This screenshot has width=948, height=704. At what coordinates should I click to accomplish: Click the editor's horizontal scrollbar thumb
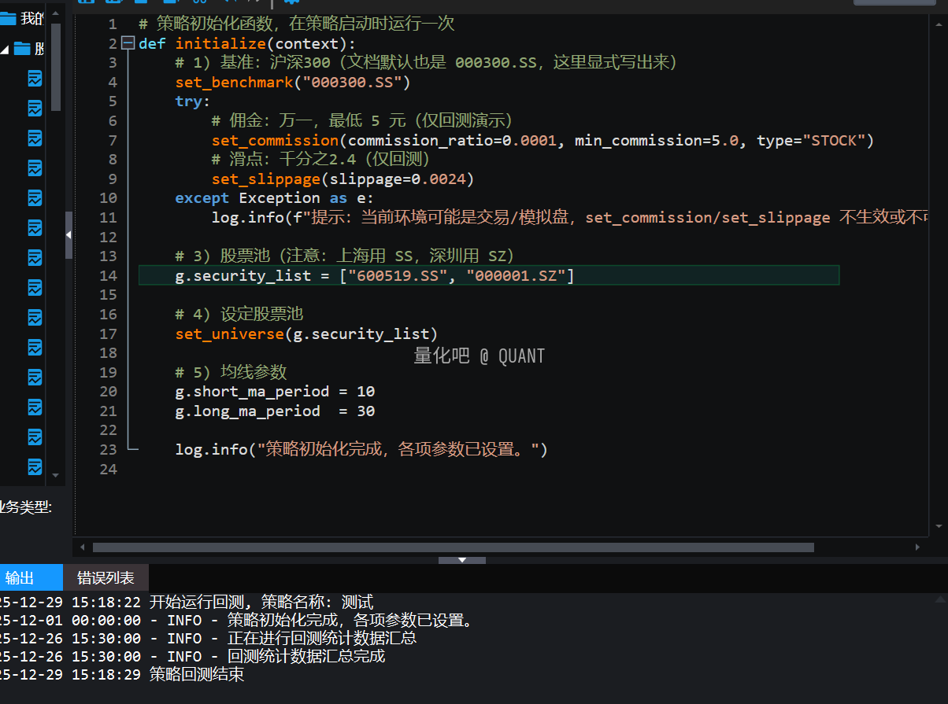tap(453, 547)
